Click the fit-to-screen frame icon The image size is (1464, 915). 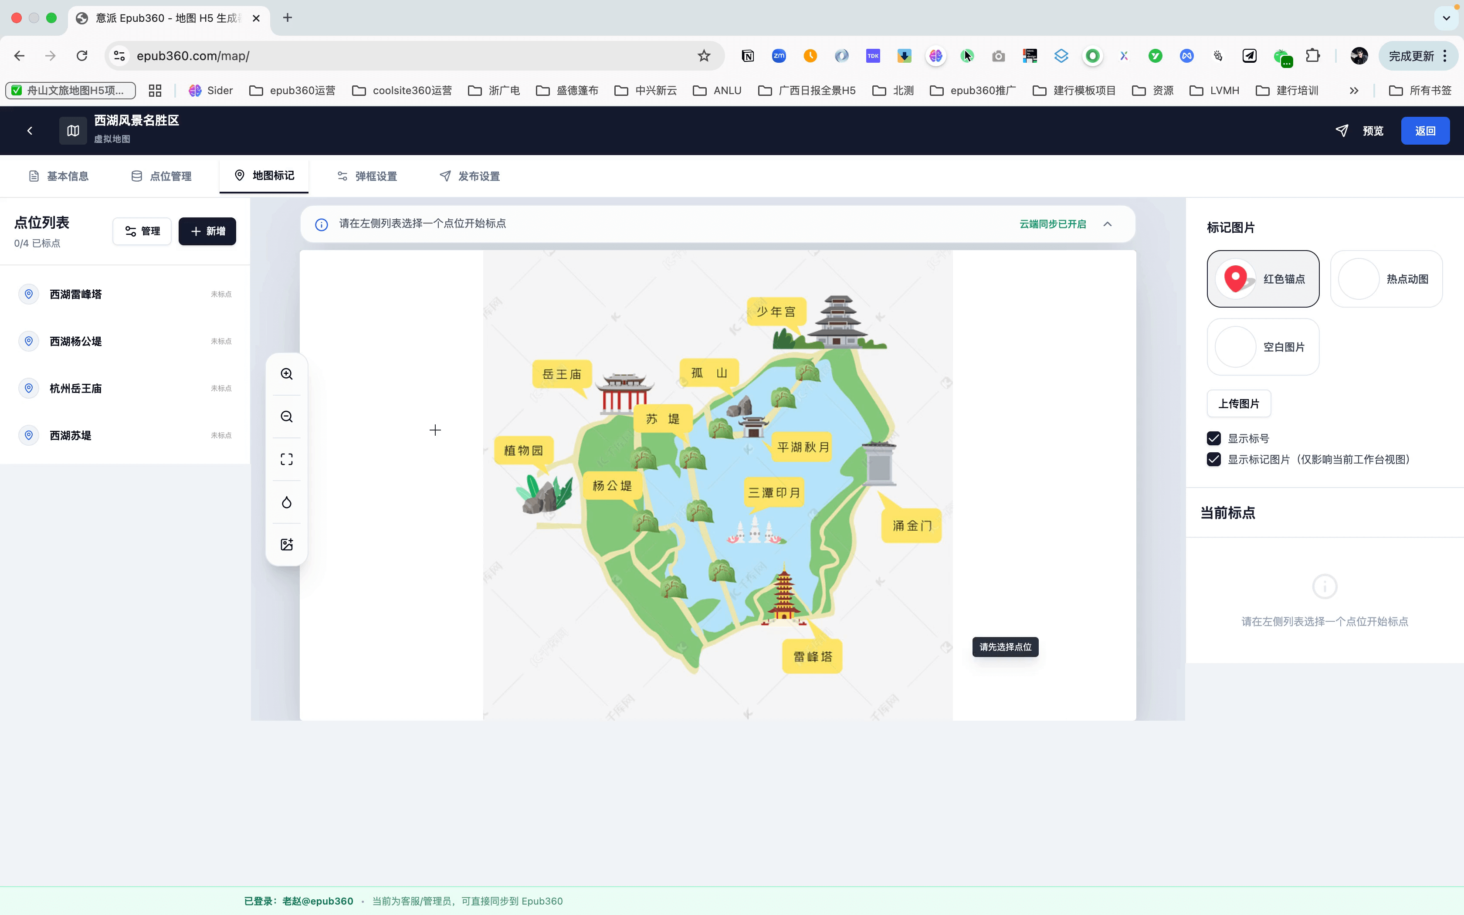click(287, 459)
